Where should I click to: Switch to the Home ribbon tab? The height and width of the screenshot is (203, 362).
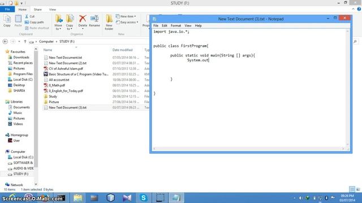coord(23,10)
